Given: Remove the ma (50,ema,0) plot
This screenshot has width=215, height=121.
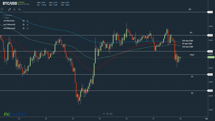Looking at the screenshot, I should 28,21.
